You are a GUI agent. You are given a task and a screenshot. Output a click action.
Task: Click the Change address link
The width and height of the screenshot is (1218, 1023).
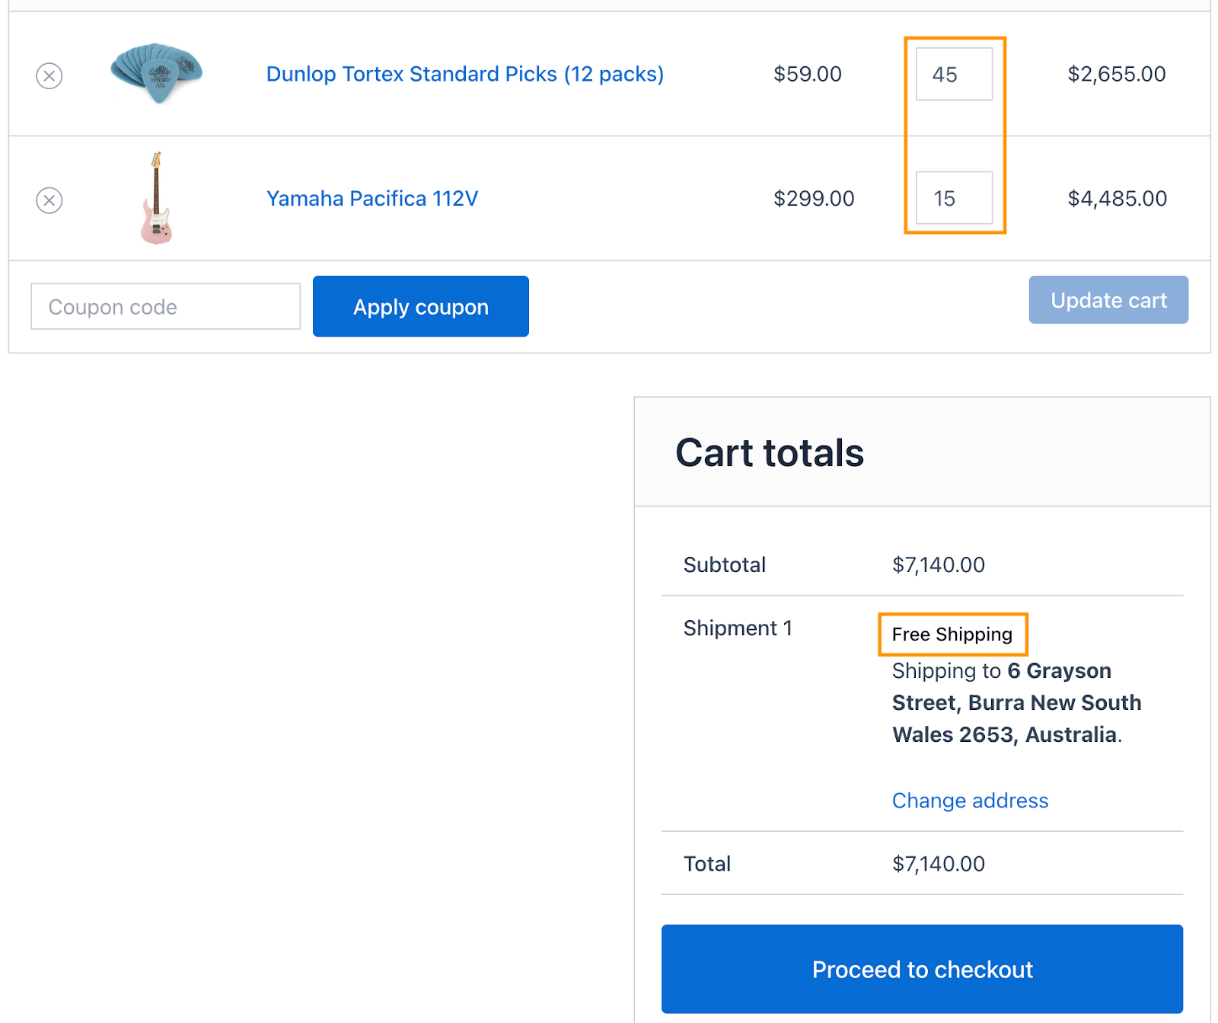coord(970,801)
